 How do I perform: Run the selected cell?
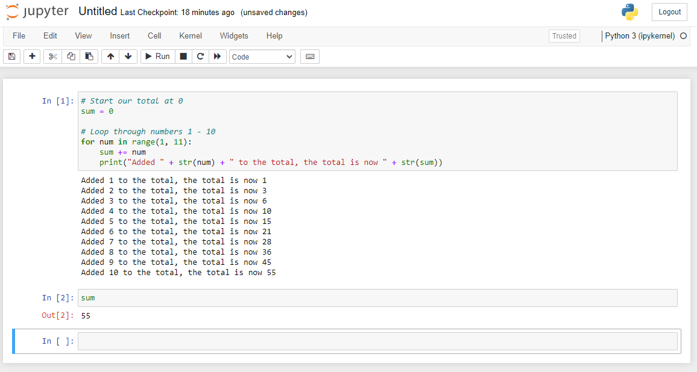click(x=158, y=57)
